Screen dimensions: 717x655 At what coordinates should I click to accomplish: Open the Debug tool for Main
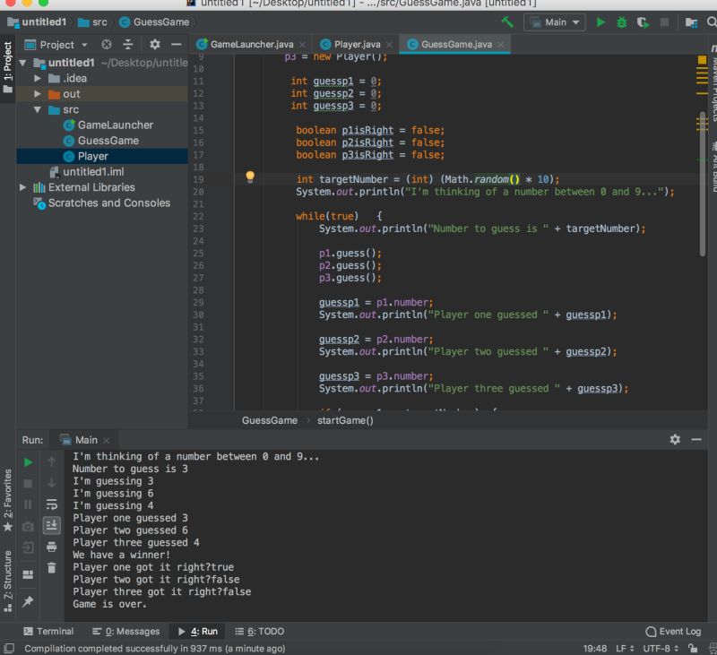[619, 22]
